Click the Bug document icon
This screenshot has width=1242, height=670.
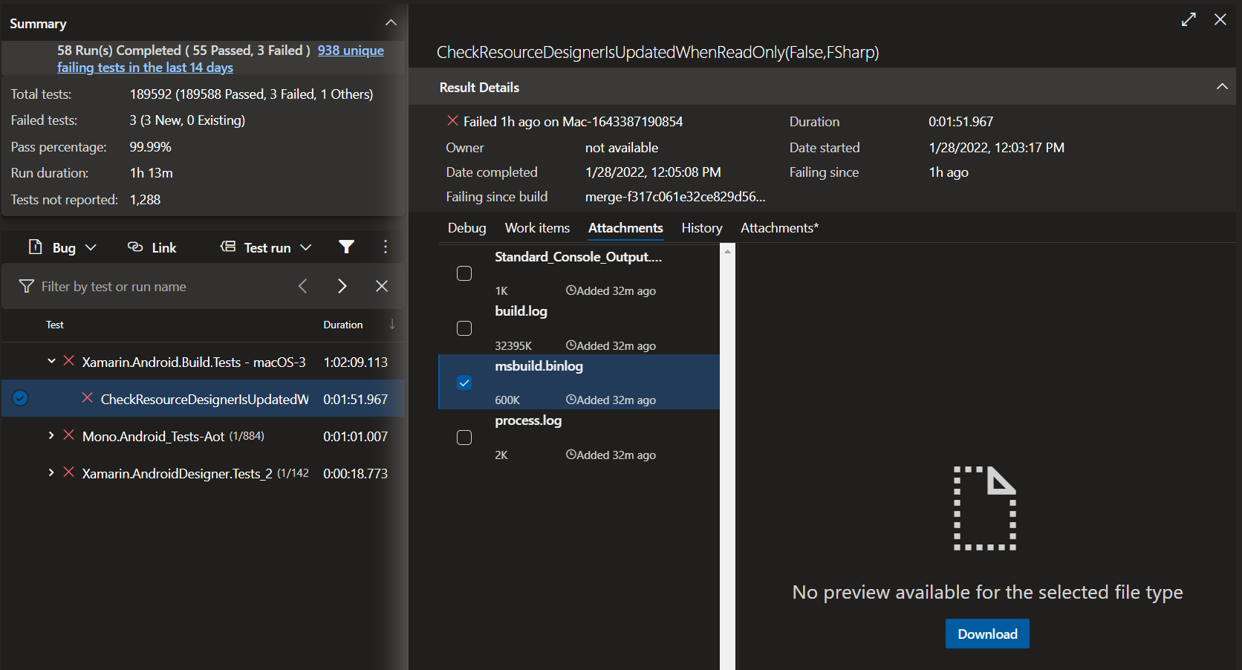(x=35, y=247)
